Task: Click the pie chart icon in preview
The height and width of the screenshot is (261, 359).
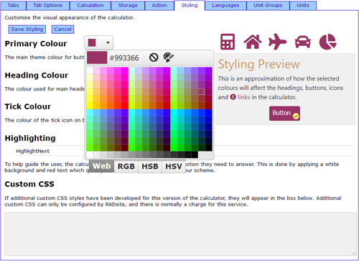Action: click(x=328, y=42)
